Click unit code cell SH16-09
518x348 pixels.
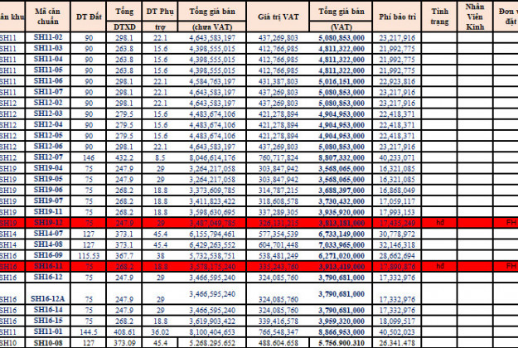pyautogui.click(x=48, y=256)
